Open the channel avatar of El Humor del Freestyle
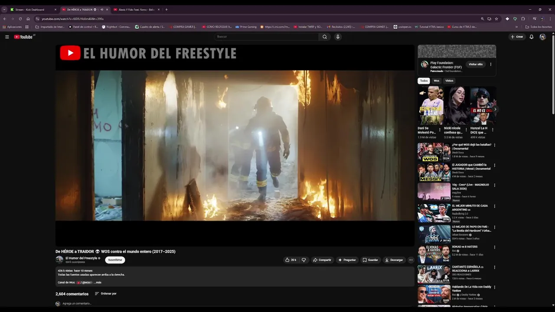This screenshot has width=555, height=312. point(59,260)
